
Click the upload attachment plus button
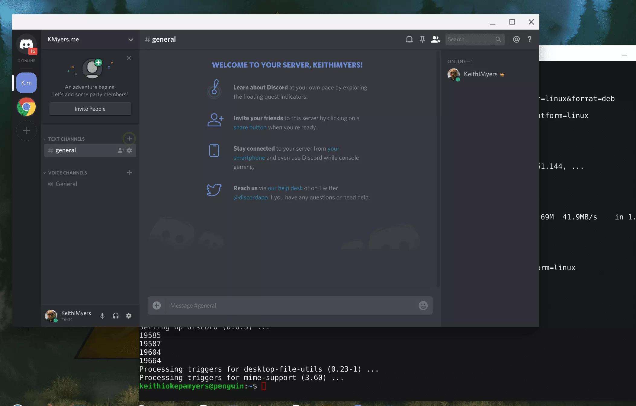(x=156, y=305)
